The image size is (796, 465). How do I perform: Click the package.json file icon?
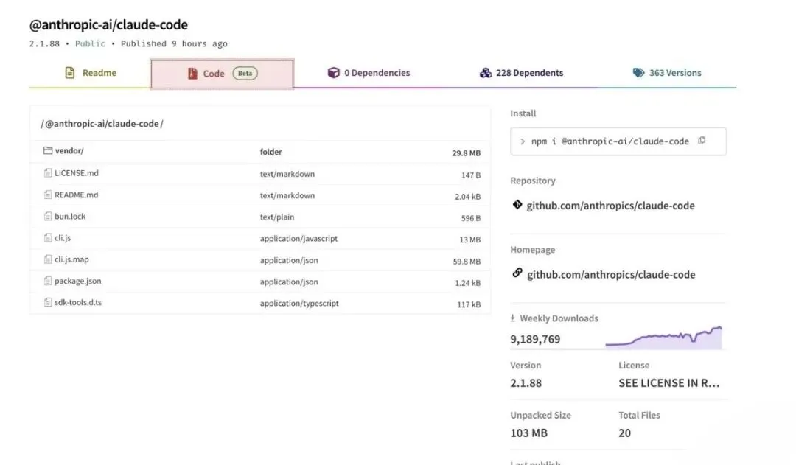(48, 281)
